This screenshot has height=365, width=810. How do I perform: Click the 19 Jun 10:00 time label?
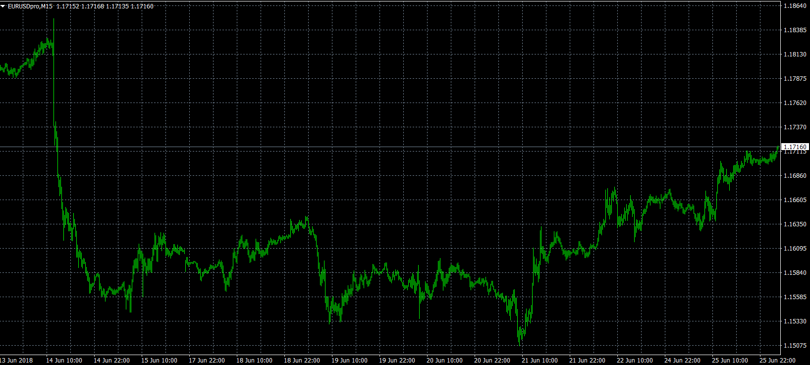click(349, 361)
